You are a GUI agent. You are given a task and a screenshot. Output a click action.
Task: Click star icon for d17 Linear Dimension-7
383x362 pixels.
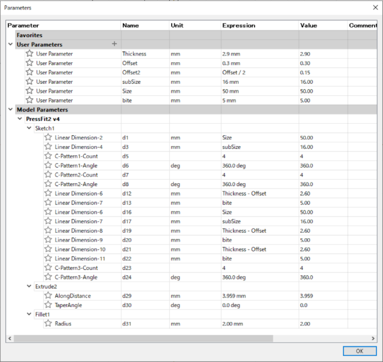pyautogui.click(x=48, y=221)
